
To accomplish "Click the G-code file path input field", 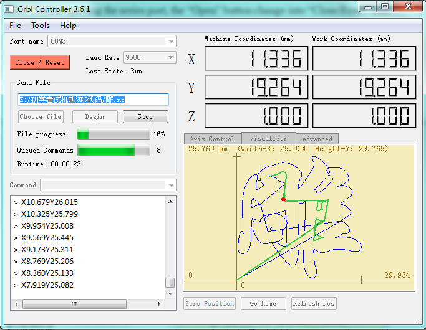I will point(93,100).
